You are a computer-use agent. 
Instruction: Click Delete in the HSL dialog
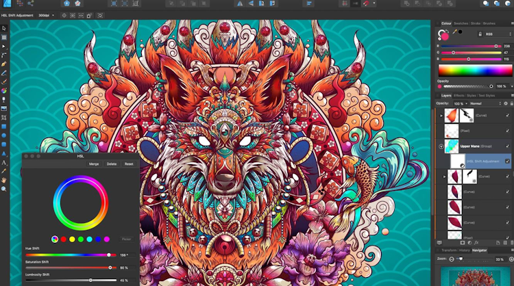pos(112,164)
